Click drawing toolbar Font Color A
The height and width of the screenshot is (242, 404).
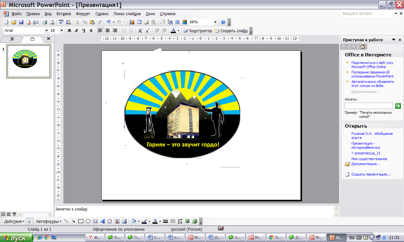pos(155,221)
